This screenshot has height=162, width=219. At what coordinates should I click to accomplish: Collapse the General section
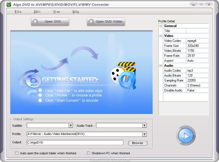[161, 26]
